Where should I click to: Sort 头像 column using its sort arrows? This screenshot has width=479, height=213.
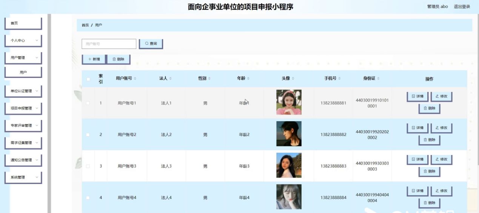293,78
